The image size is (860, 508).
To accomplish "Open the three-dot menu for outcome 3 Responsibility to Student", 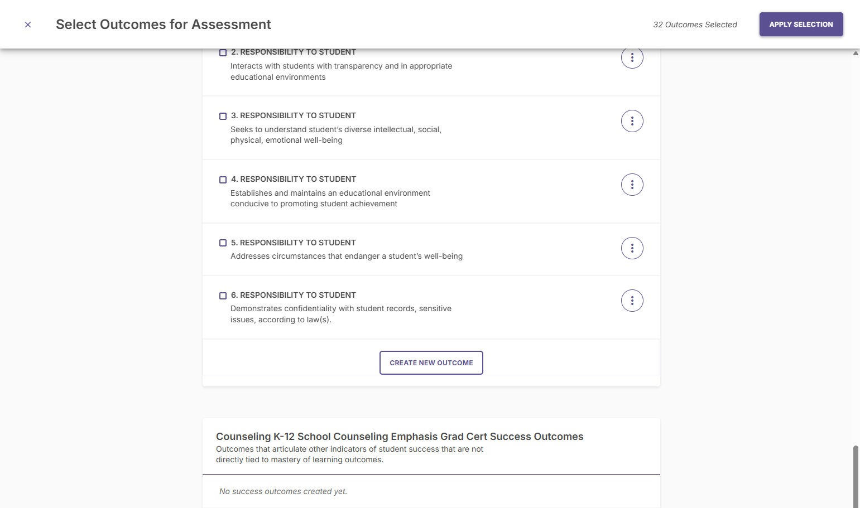I will pyautogui.click(x=632, y=121).
